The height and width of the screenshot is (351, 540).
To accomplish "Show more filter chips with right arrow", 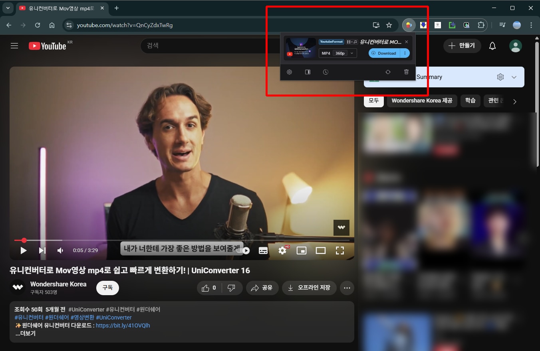I will pos(515,102).
